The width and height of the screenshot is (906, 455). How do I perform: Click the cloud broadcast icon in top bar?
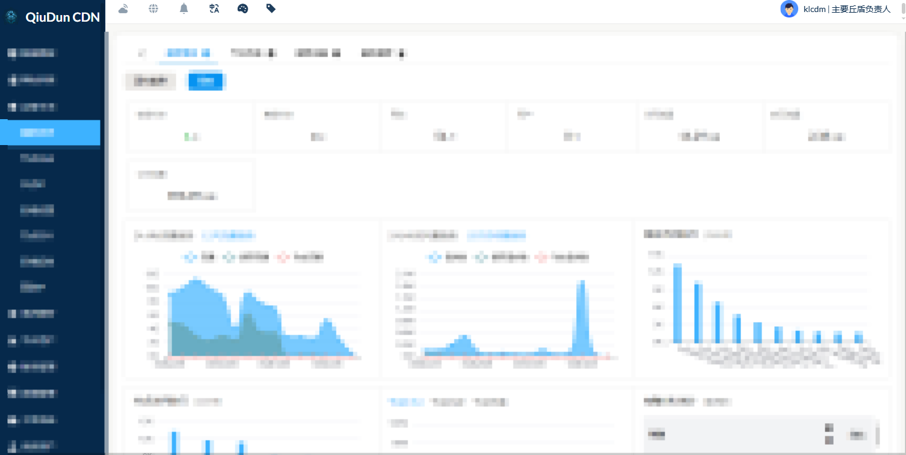coord(123,8)
